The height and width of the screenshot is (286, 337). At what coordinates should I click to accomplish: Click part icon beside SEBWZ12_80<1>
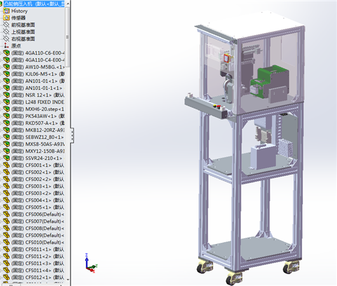click(6, 137)
